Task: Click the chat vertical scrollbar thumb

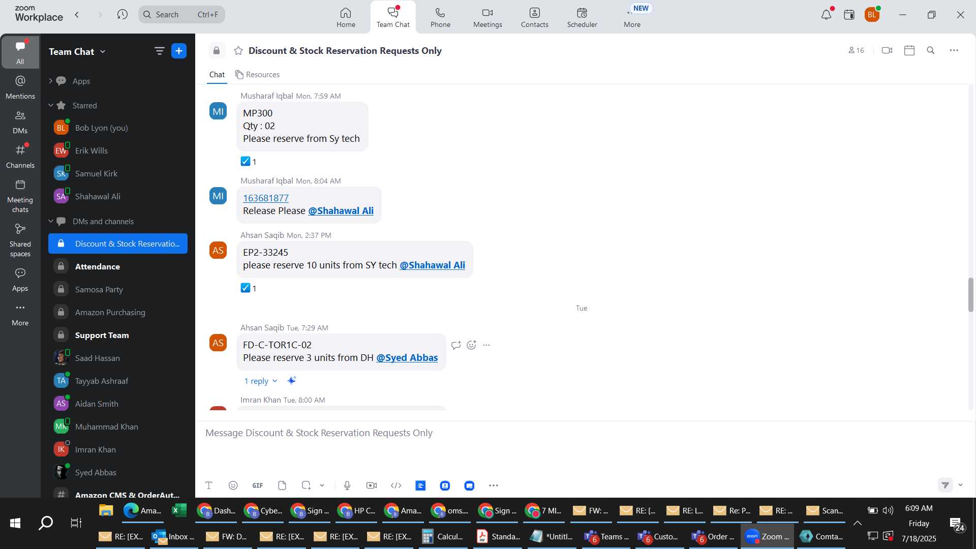Action: (970, 295)
